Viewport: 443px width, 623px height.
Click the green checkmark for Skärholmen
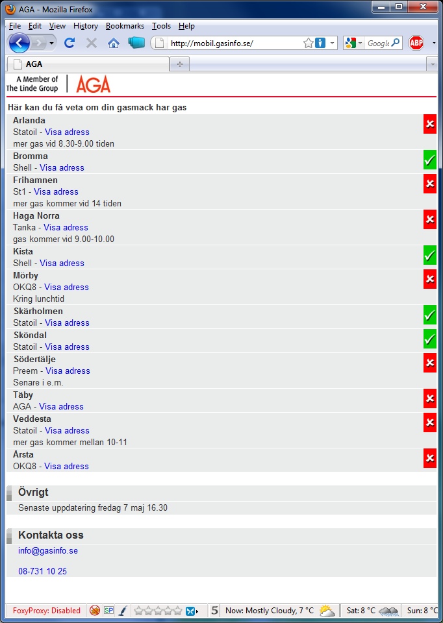coord(430,315)
